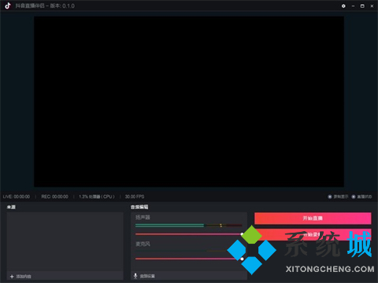The image size is (378, 283).
Task: Minimize the live companion window
Action: 353,6
